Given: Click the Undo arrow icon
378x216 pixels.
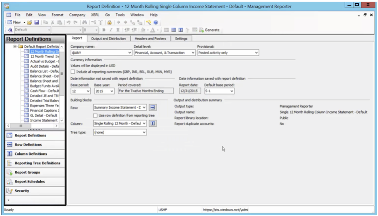Looking at the screenshot, I should coord(69,22).
